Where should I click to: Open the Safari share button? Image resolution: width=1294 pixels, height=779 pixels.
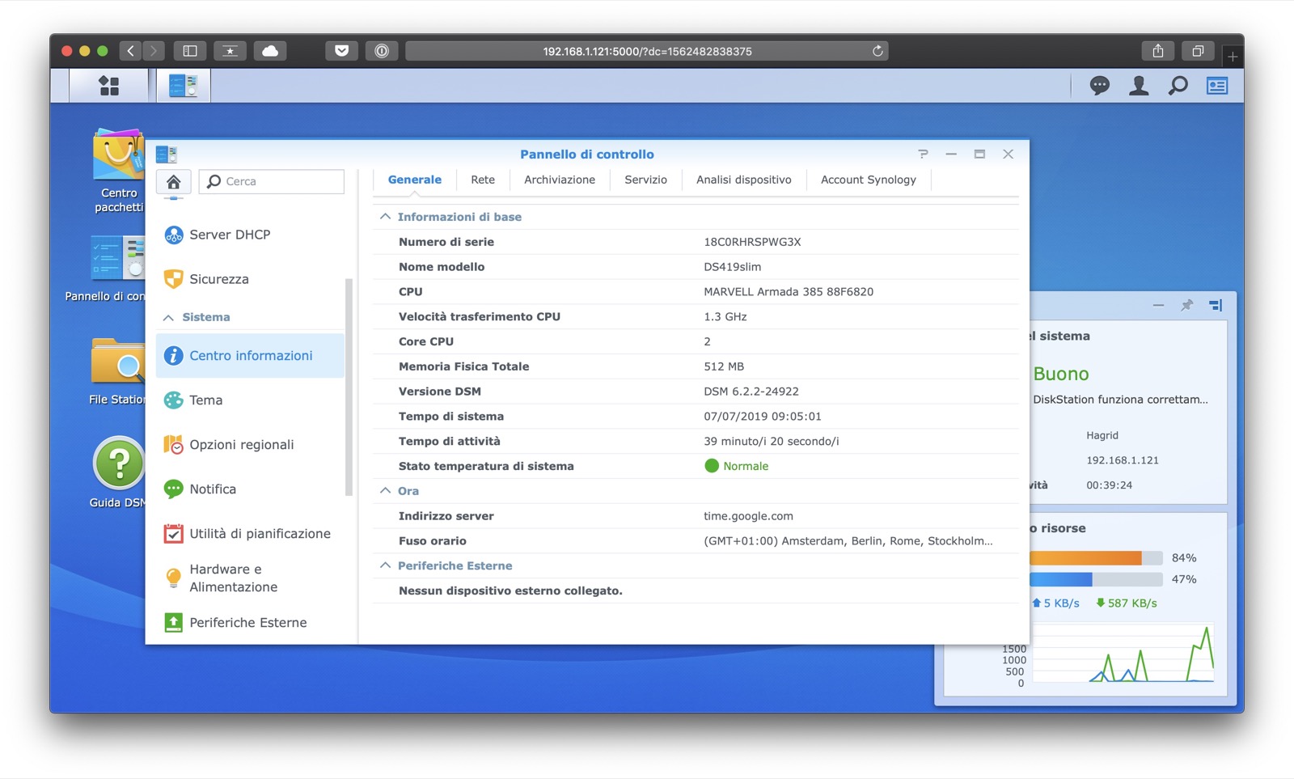click(x=1158, y=51)
